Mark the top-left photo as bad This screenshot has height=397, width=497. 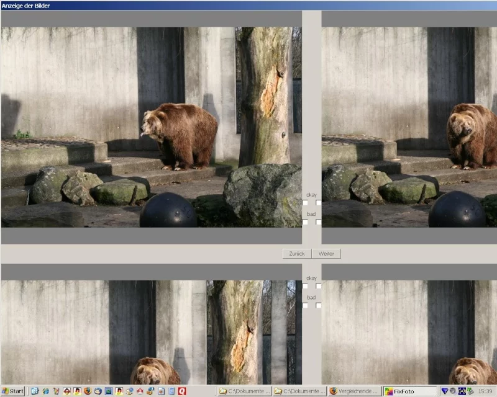pyautogui.click(x=305, y=222)
